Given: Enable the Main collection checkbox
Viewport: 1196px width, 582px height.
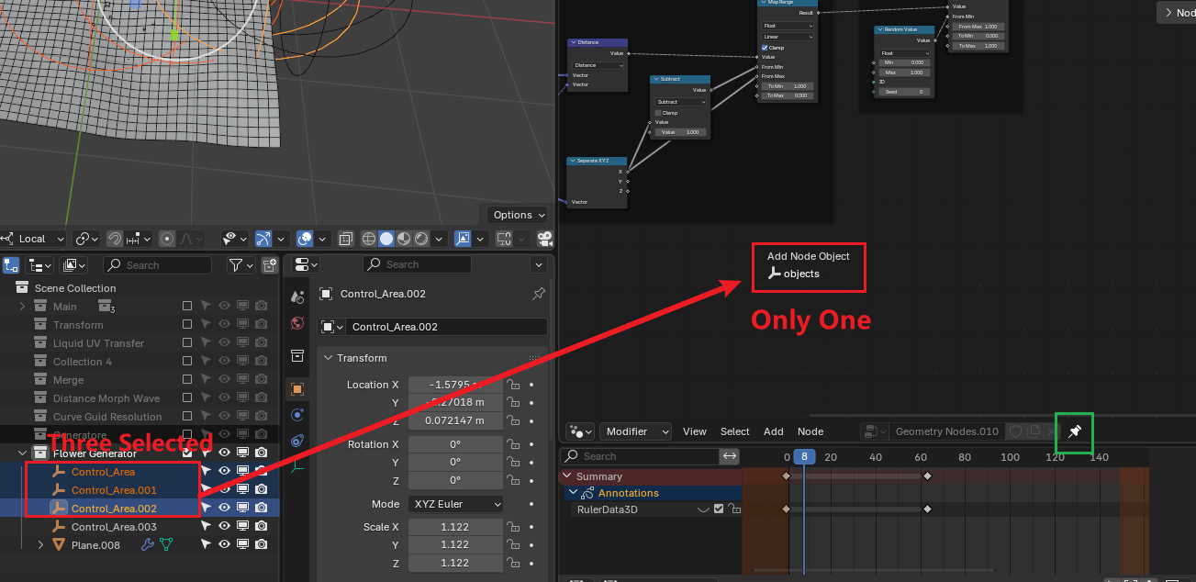Looking at the screenshot, I should [x=187, y=307].
